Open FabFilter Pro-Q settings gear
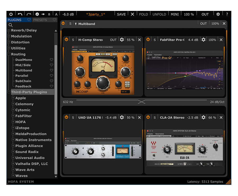Screen dimensions: 238x196 pos(203,40)
